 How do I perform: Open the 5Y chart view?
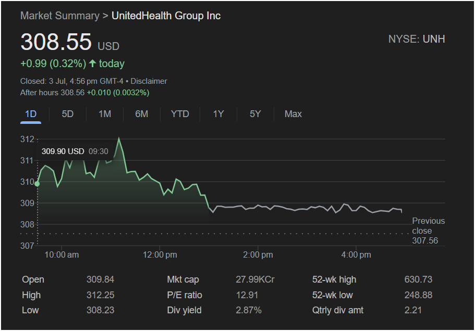point(255,114)
